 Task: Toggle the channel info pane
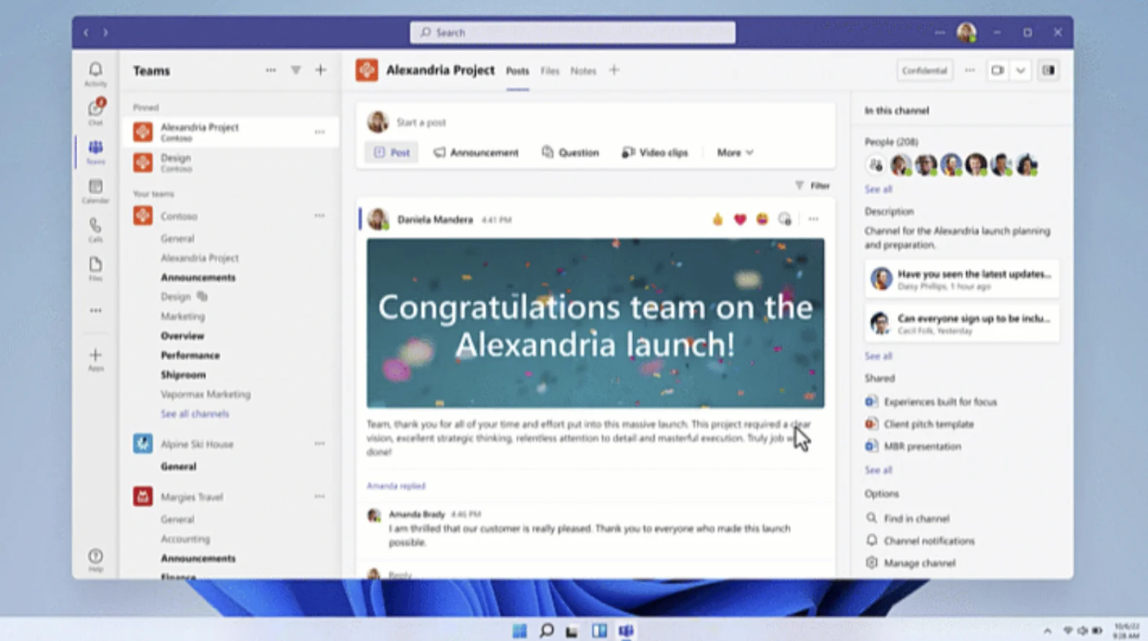pos(1048,71)
